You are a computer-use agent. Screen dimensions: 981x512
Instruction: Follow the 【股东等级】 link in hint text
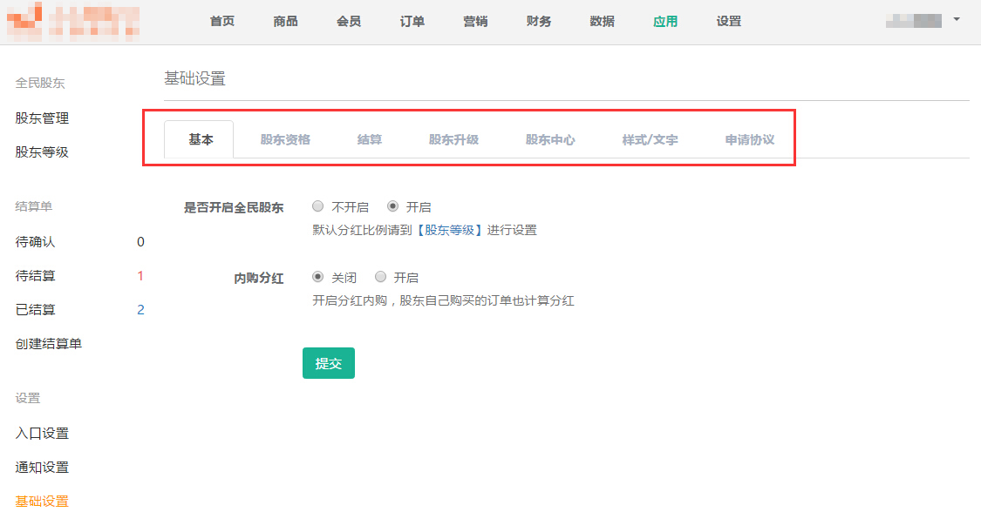tap(449, 231)
